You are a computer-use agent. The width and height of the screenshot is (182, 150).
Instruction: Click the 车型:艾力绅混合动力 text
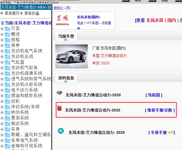click(109, 56)
